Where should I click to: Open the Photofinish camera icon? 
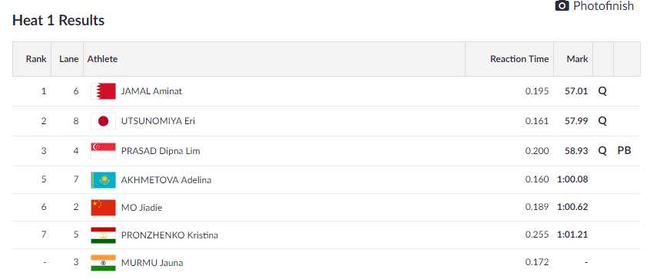[562, 6]
